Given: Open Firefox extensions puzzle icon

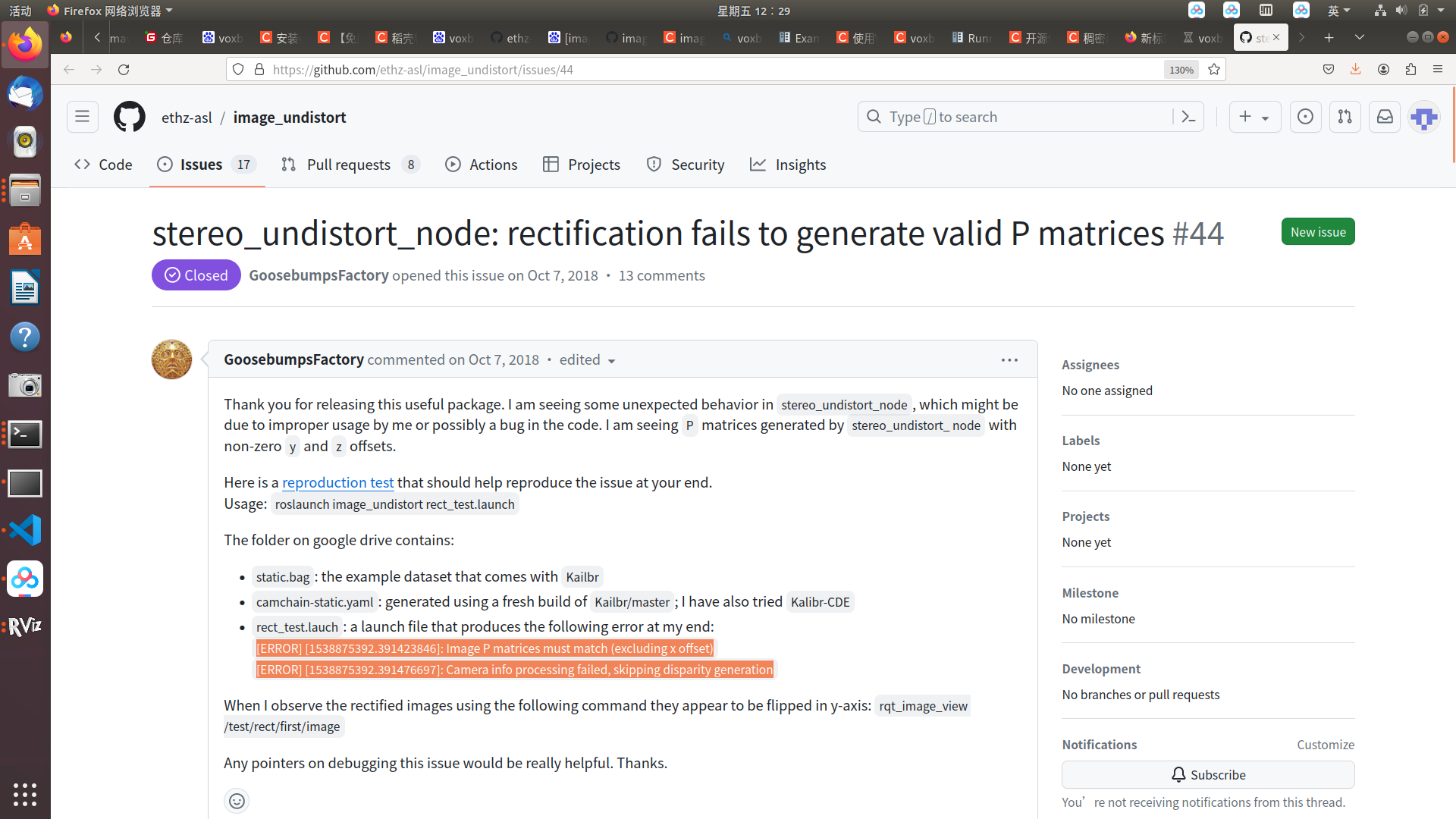Looking at the screenshot, I should pyautogui.click(x=1410, y=69).
